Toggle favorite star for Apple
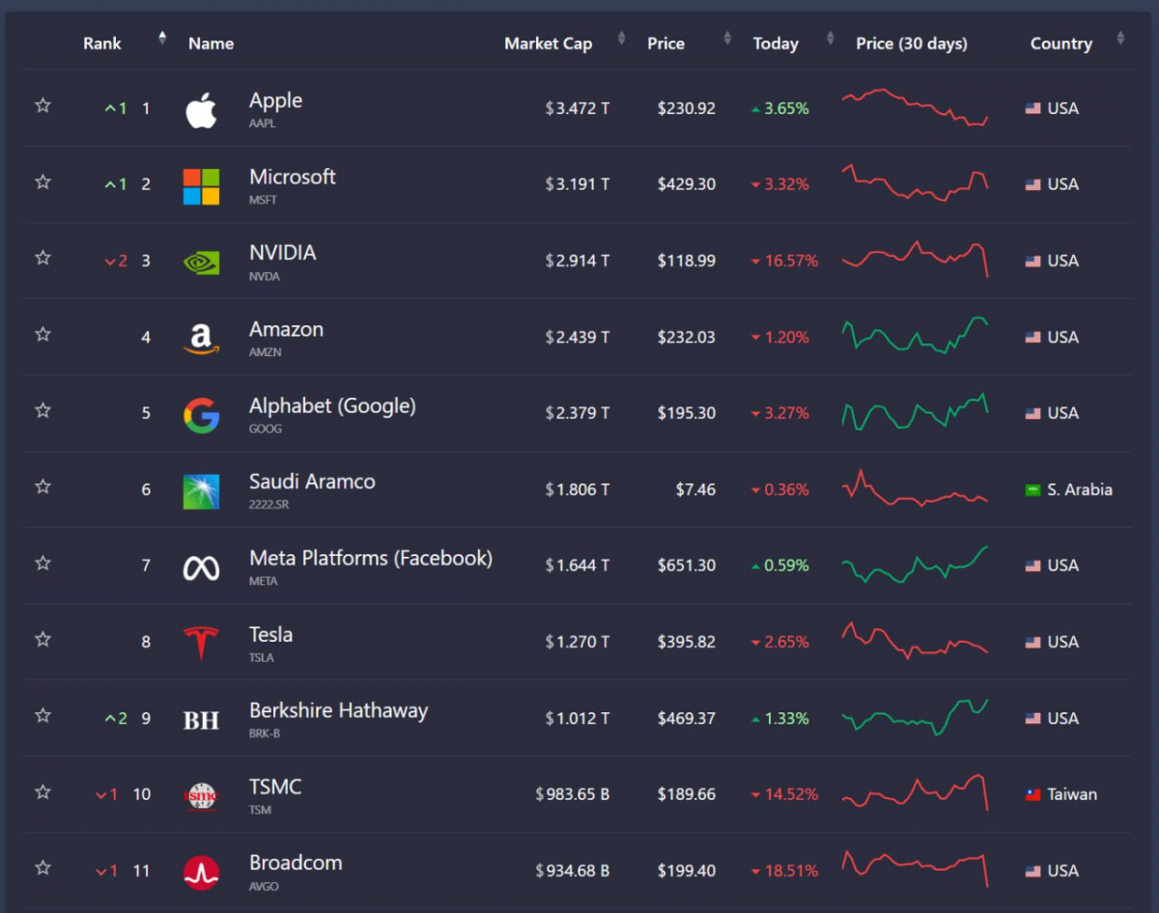 [42, 105]
